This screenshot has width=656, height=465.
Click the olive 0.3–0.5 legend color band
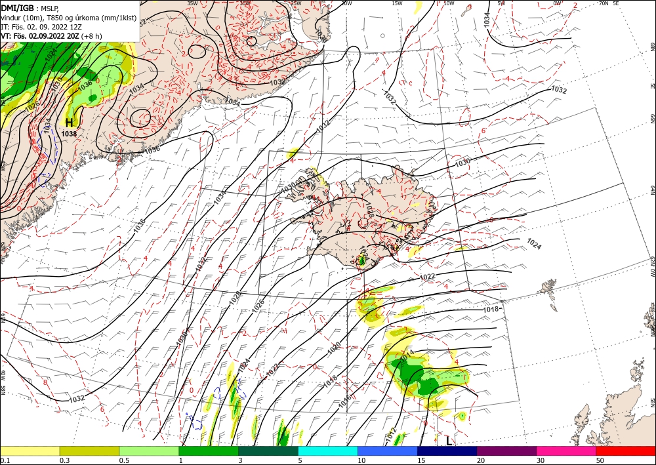(89, 451)
